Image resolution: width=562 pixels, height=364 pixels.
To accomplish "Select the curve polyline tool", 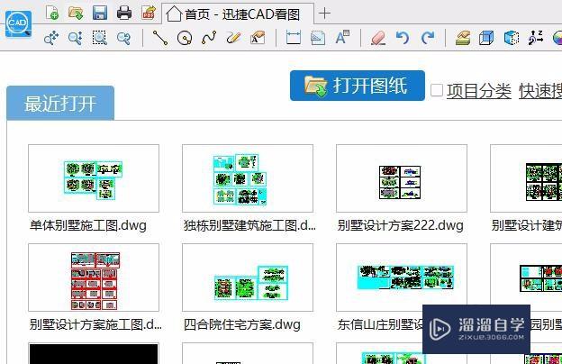I will tap(209, 38).
